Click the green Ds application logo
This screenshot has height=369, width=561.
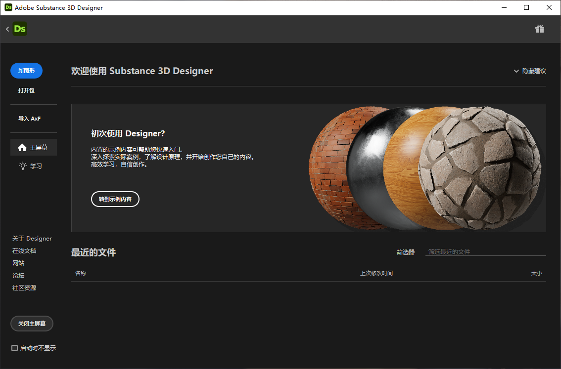pyautogui.click(x=20, y=29)
